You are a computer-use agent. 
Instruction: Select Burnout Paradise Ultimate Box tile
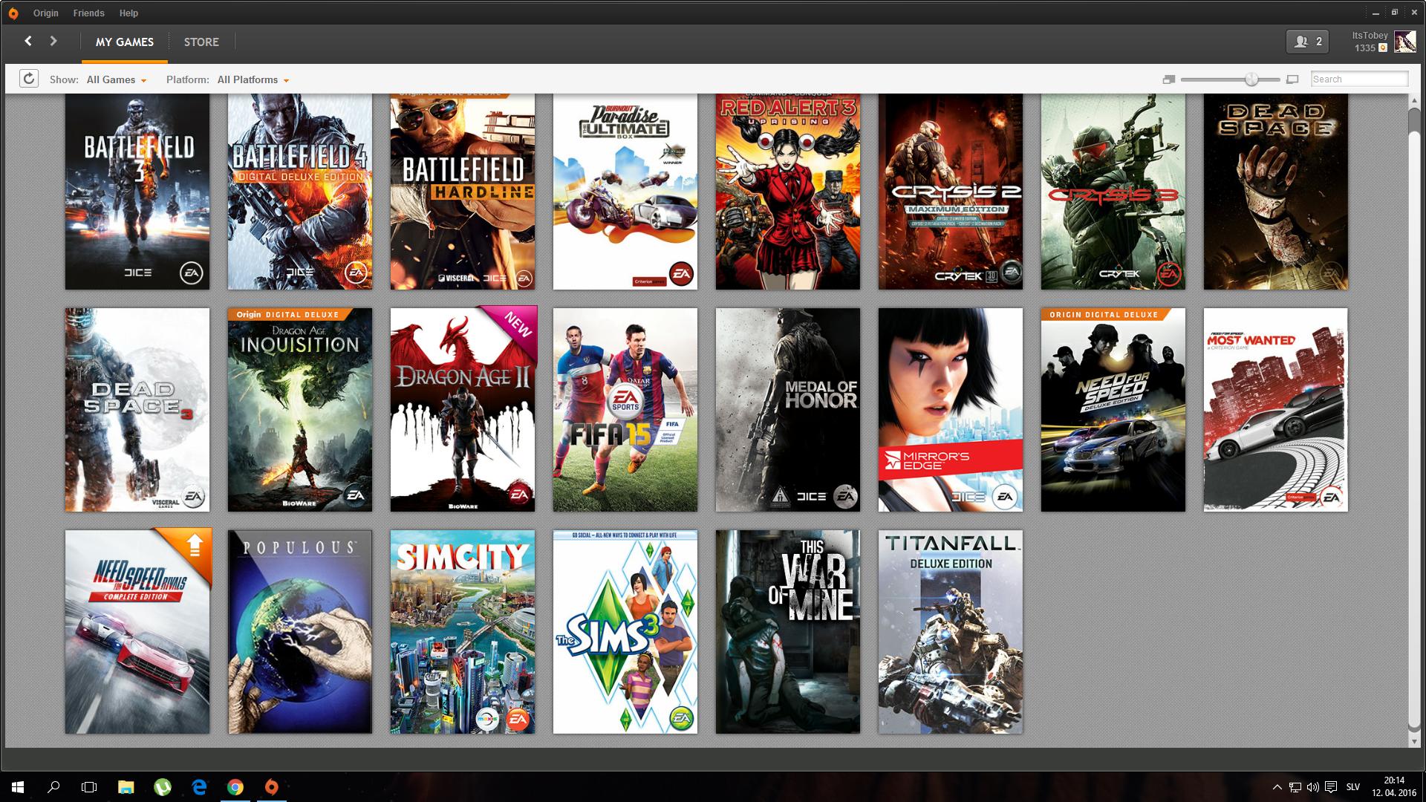[625, 192]
